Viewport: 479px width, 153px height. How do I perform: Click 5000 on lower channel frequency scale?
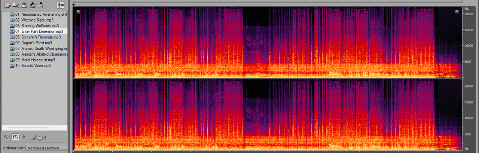click(x=469, y=134)
